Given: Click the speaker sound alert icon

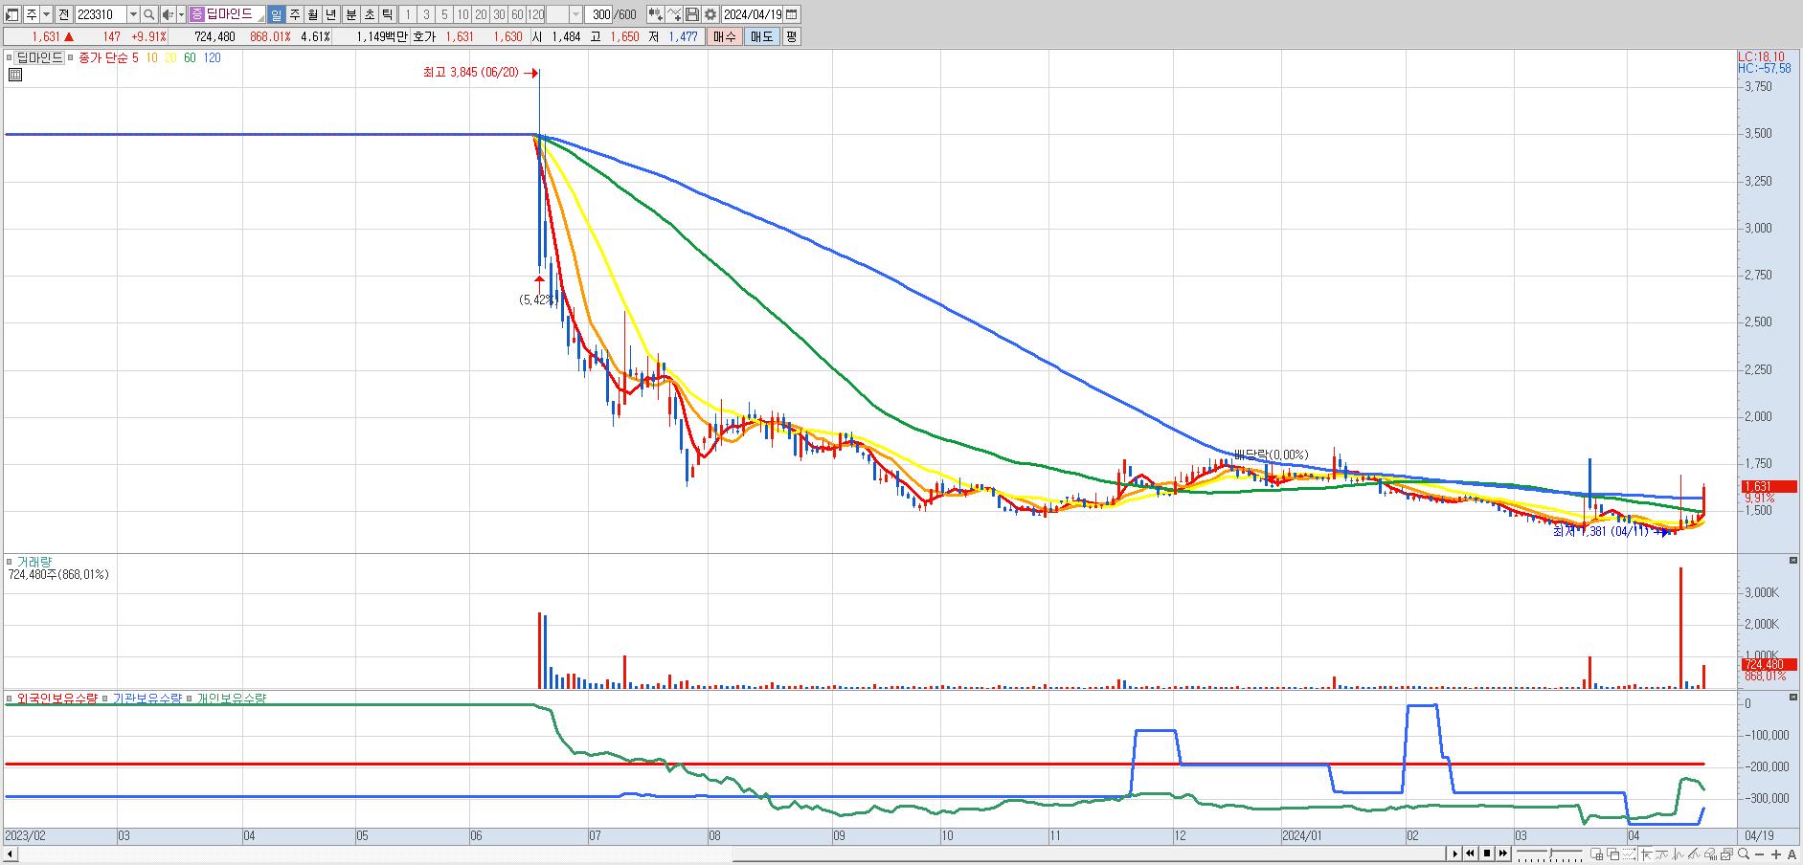Looking at the screenshot, I should pyautogui.click(x=168, y=14).
